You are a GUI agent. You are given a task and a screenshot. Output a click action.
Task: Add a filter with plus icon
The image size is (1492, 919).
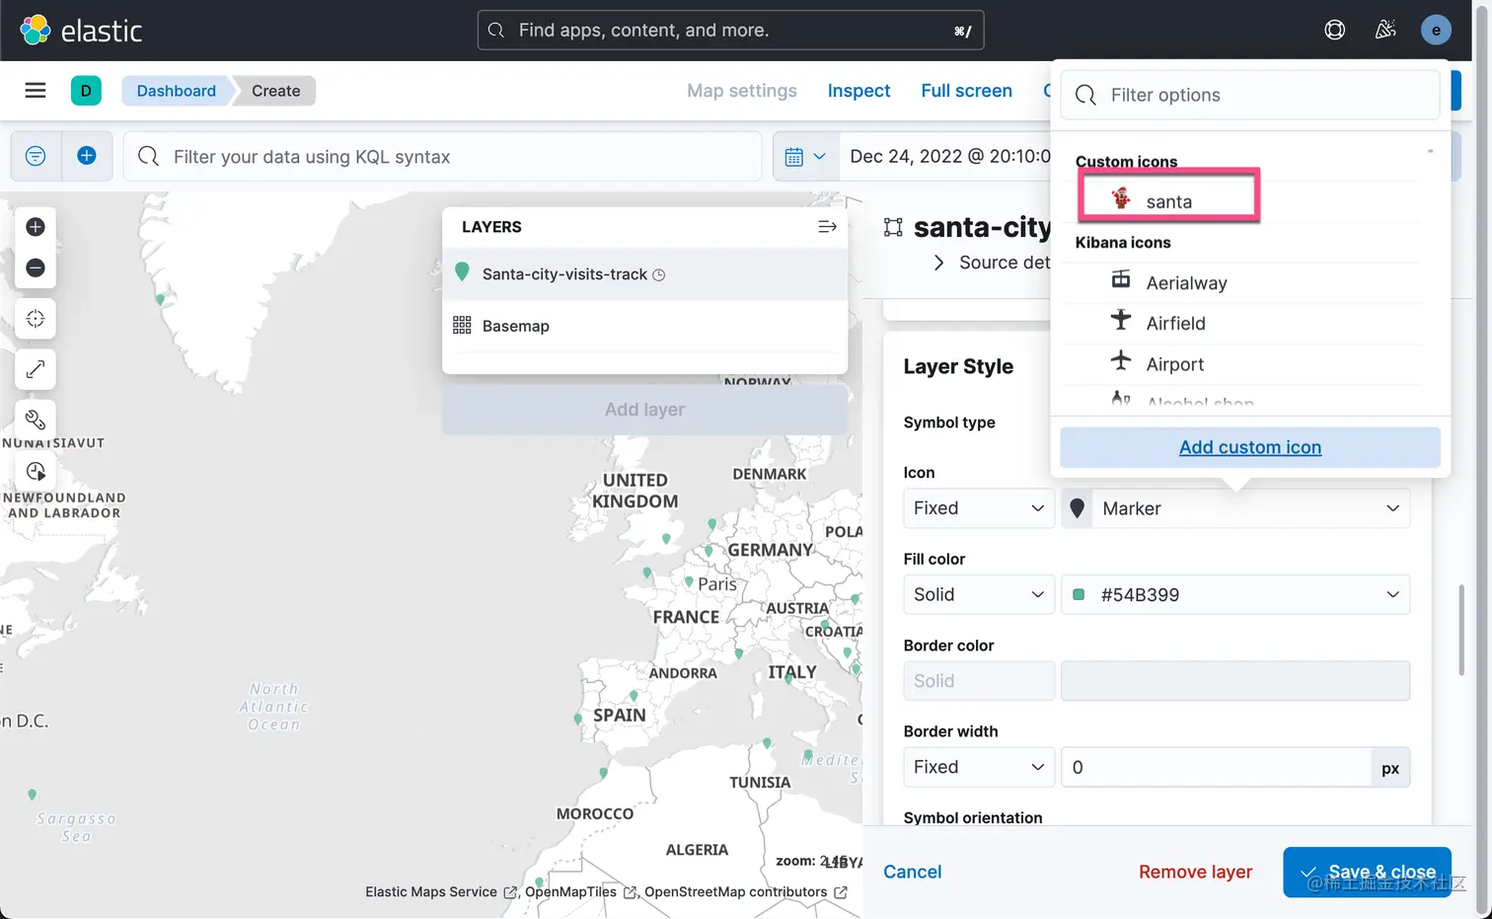[87, 156]
